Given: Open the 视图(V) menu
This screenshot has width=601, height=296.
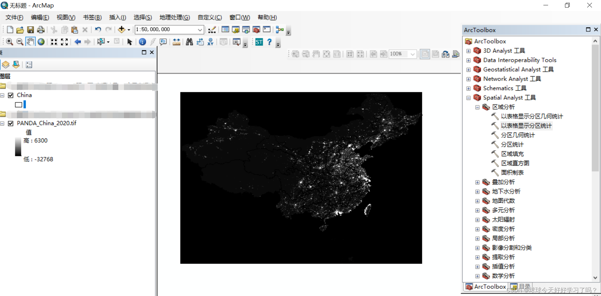Looking at the screenshot, I should tap(66, 18).
